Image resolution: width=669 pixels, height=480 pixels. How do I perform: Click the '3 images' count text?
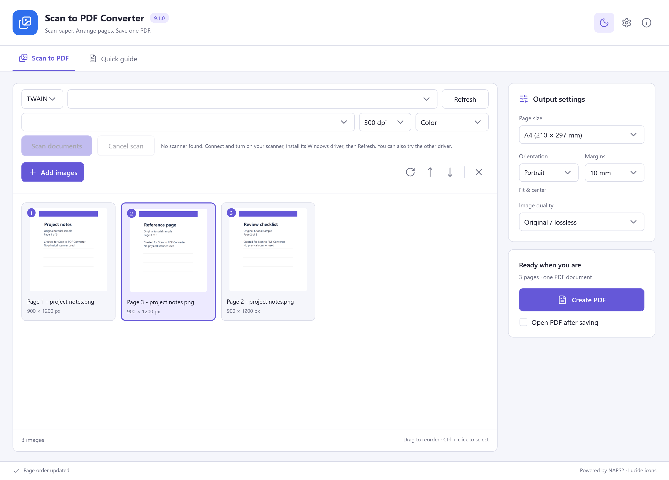click(x=33, y=440)
